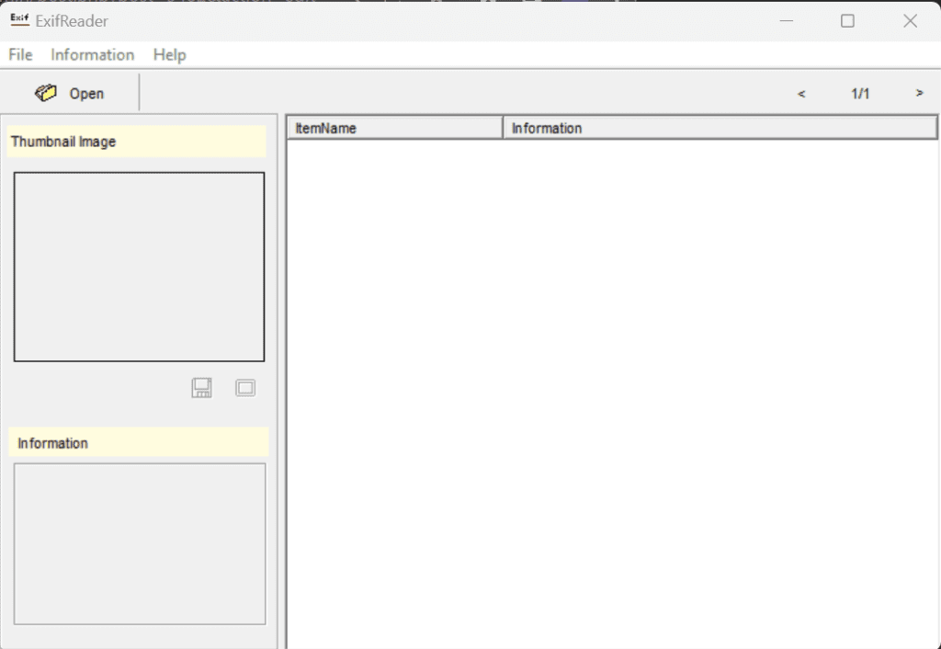Go to next image with right arrow

(919, 94)
